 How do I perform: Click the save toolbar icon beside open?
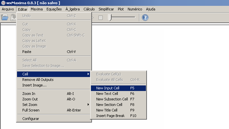point(13,17)
